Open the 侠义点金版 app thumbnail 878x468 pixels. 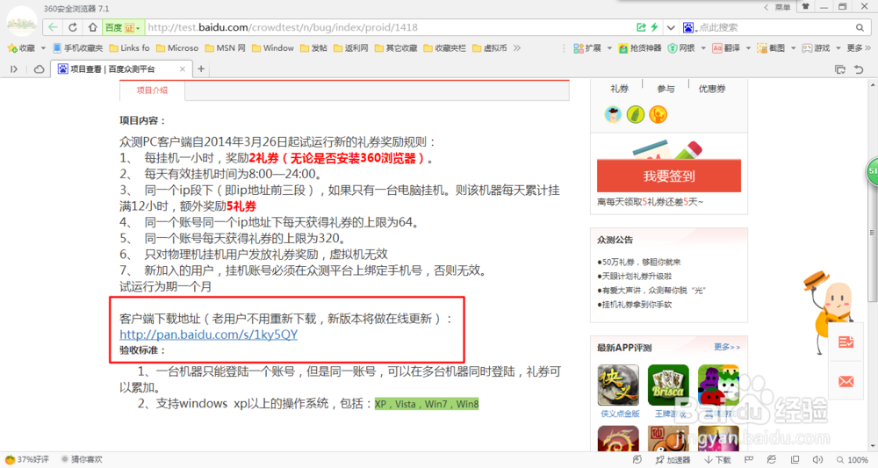coord(618,385)
